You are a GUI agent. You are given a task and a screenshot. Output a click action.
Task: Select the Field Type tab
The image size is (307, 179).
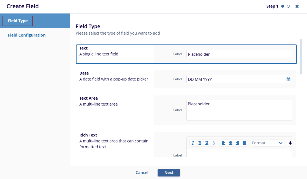(x=18, y=21)
